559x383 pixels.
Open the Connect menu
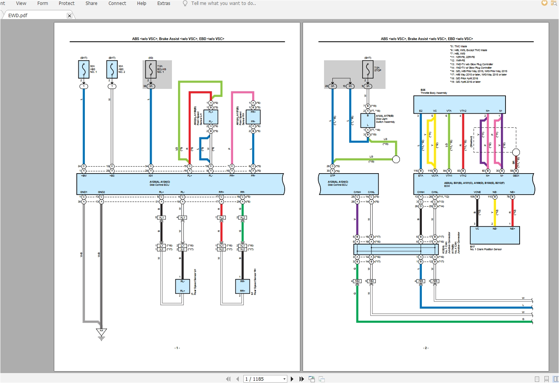pos(117,3)
